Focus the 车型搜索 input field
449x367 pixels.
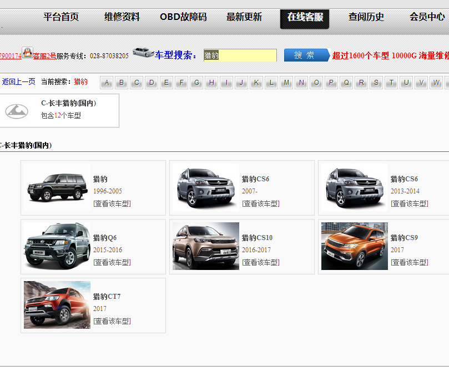point(240,55)
